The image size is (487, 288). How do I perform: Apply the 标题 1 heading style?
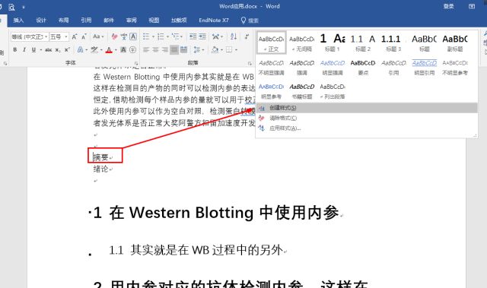click(x=333, y=43)
